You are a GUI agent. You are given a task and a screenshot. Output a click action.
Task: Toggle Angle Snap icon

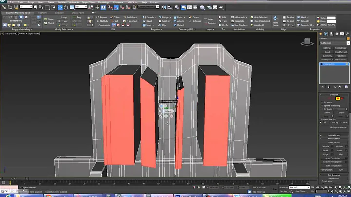[x=116, y=7]
